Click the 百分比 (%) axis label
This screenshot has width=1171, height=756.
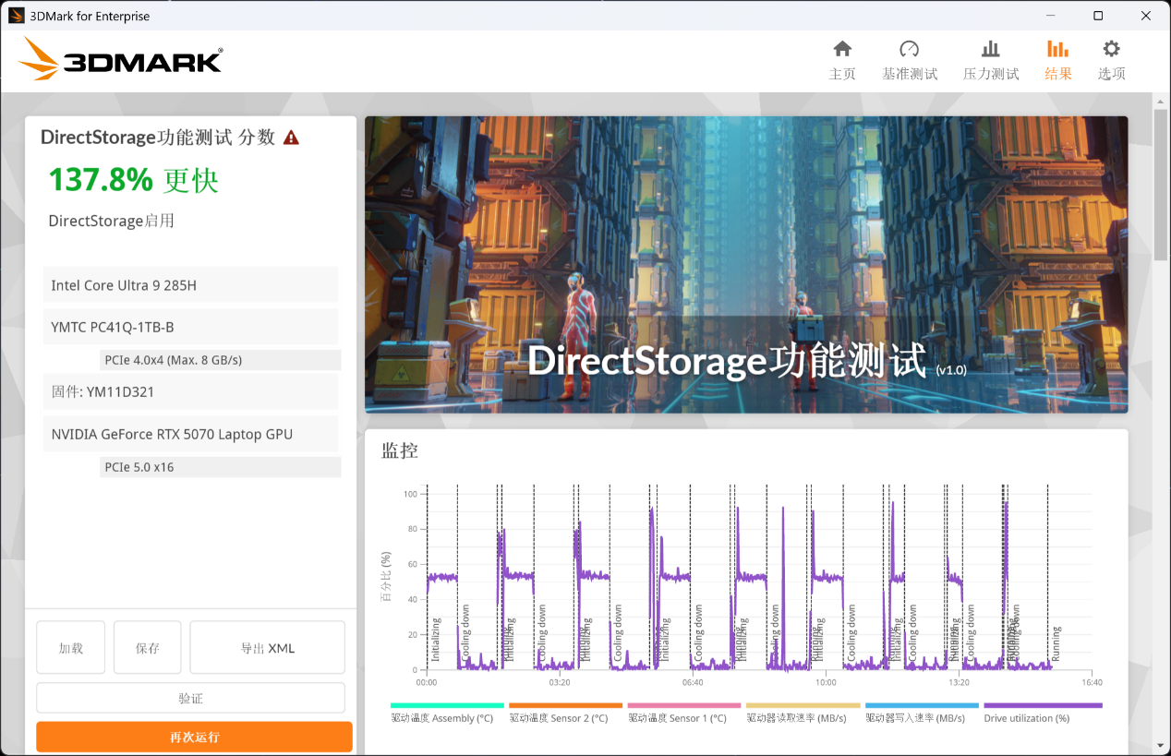(x=386, y=577)
